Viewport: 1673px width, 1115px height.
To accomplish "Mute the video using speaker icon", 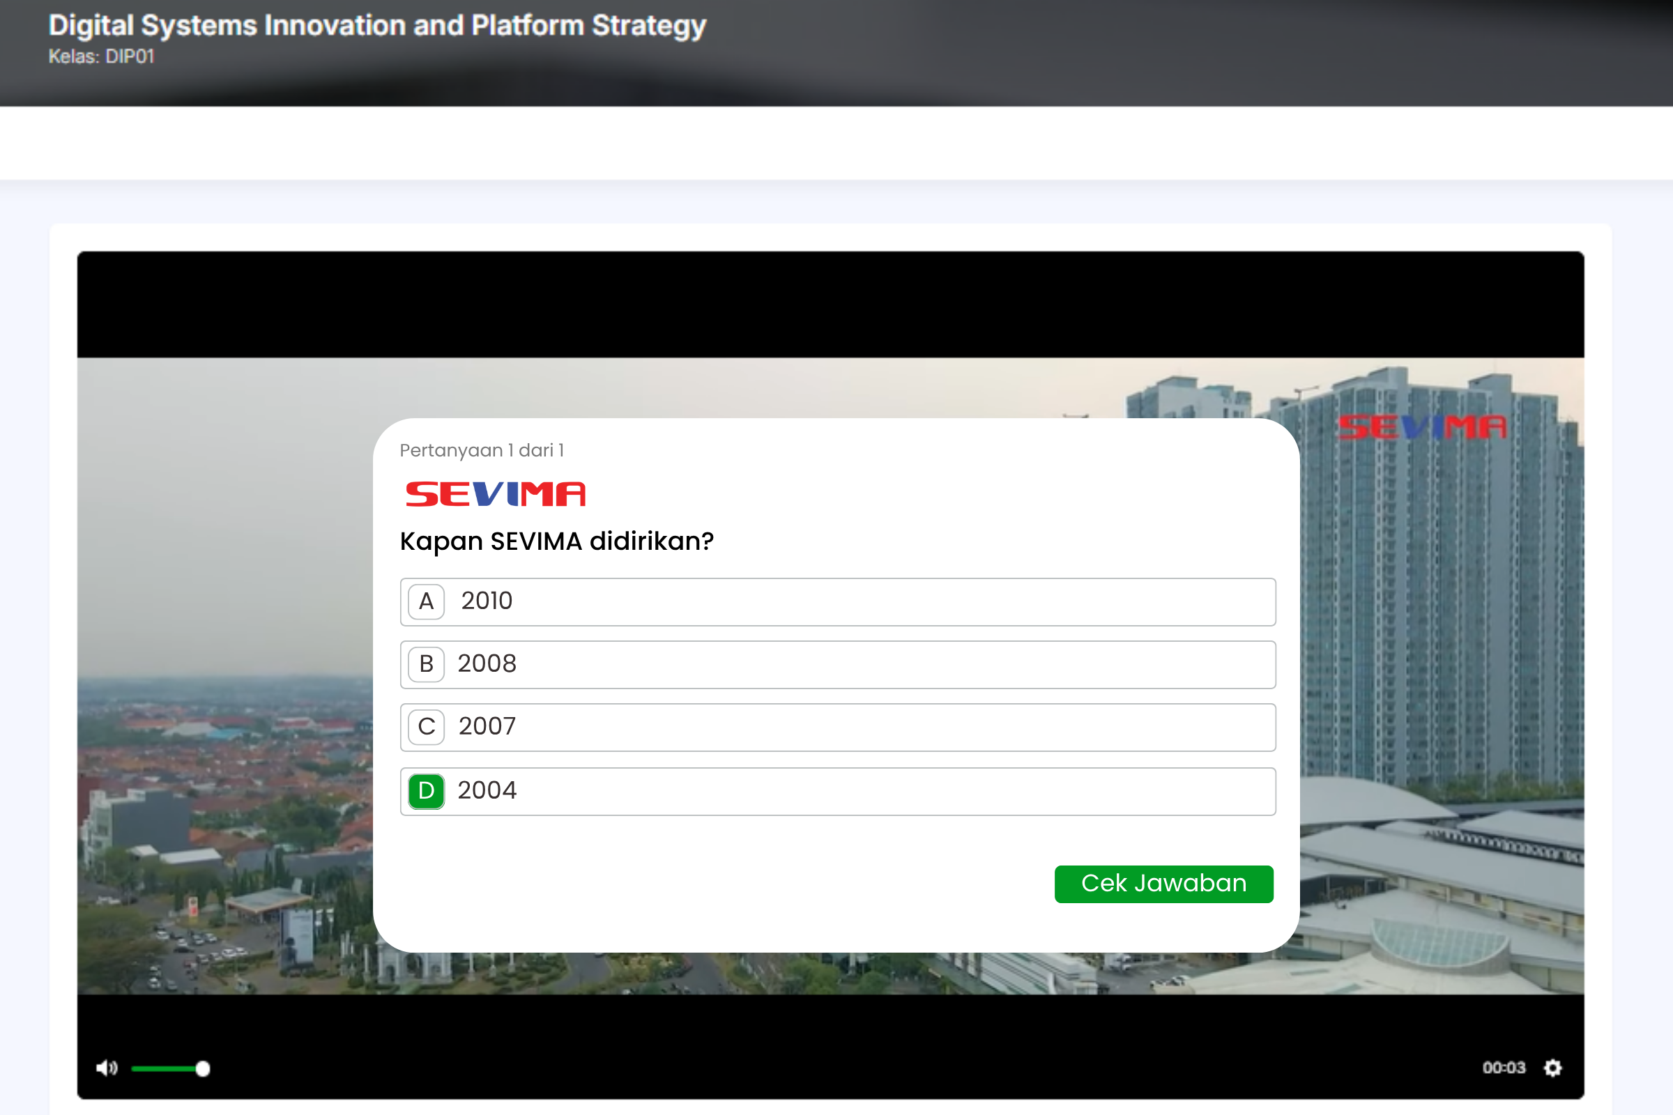I will coord(107,1068).
